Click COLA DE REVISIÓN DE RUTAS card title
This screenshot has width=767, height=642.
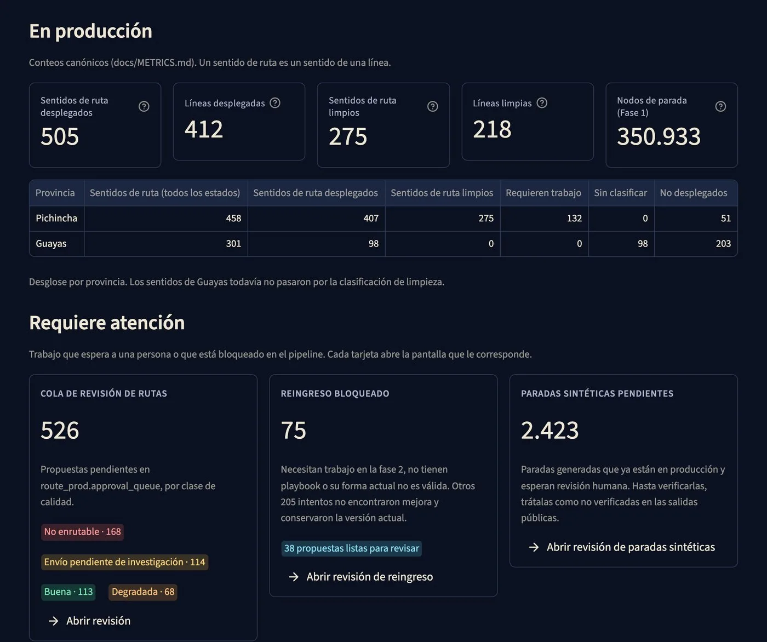tap(104, 393)
